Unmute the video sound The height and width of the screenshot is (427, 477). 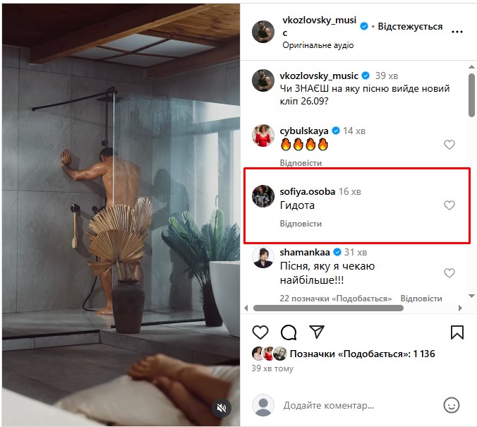[x=222, y=407]
